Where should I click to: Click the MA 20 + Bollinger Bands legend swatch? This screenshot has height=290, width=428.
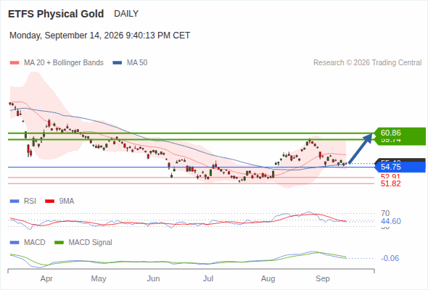(15, 63)
